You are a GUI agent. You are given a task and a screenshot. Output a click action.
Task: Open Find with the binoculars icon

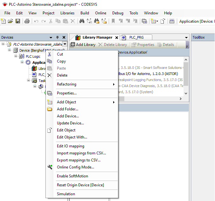[x=82, y=21]
